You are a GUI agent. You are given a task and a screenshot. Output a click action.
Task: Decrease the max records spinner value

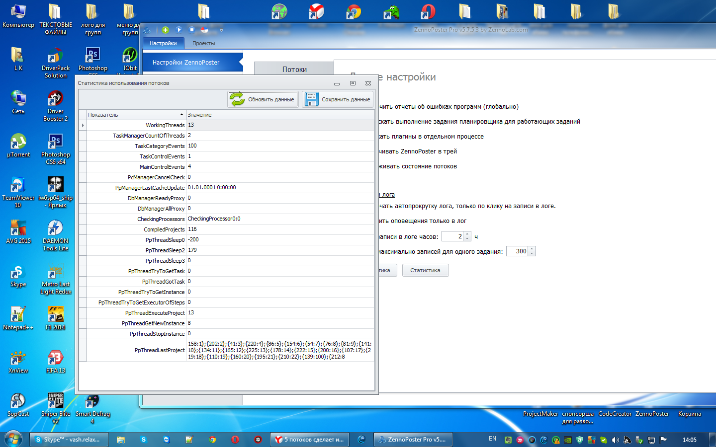(x=532, y=254)
